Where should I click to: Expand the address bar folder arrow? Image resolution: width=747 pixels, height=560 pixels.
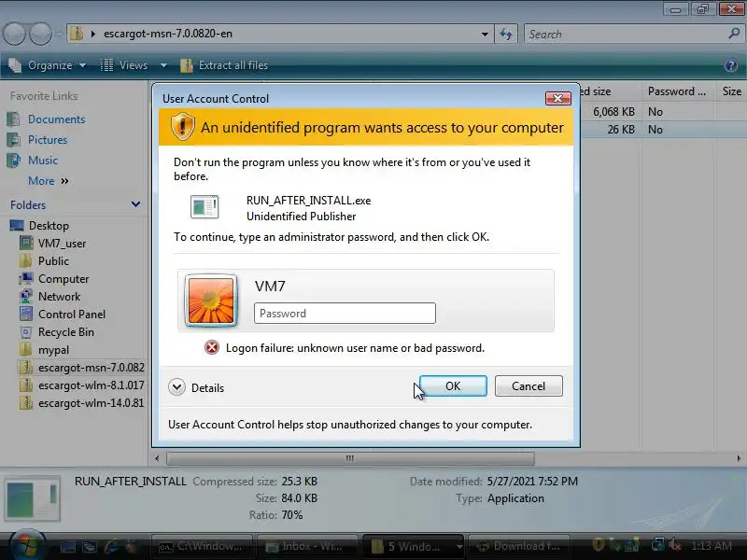tap(93, 34)
